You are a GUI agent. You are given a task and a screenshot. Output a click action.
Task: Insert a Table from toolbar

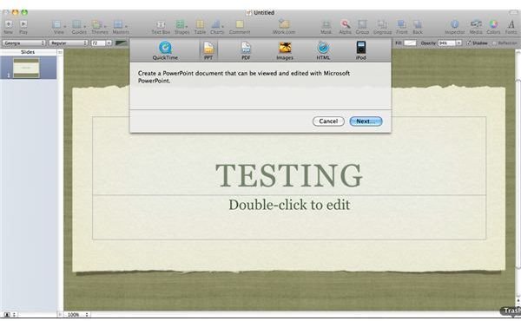[200, 27]
